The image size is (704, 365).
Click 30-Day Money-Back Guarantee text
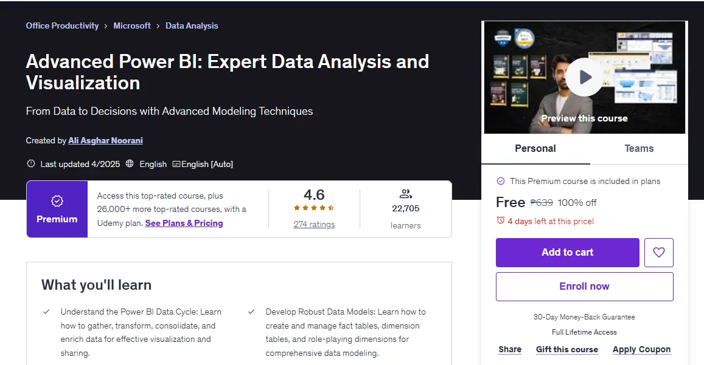click(584, 317)
